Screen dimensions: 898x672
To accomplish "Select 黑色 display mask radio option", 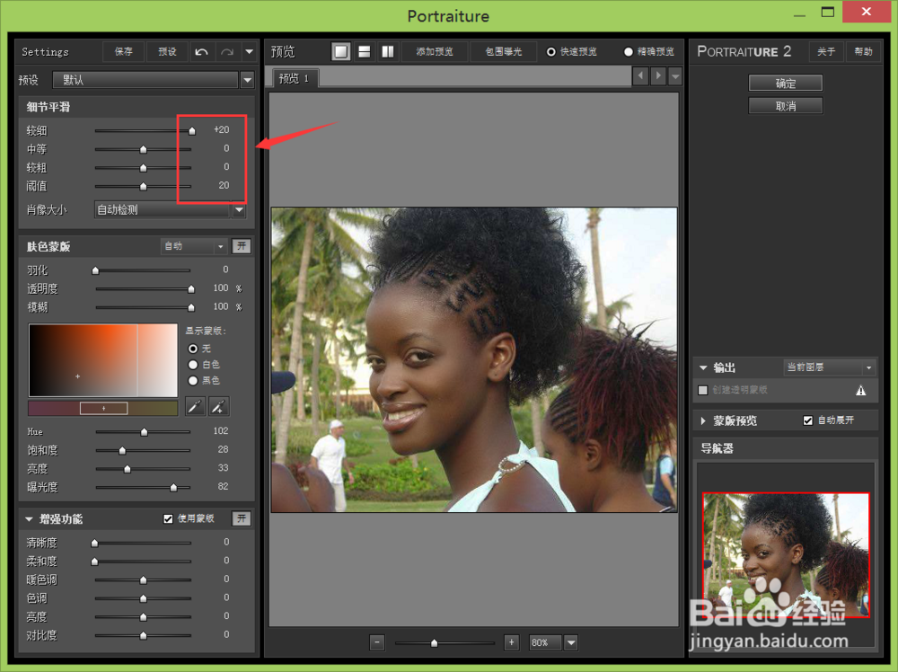I will [193, 380].
